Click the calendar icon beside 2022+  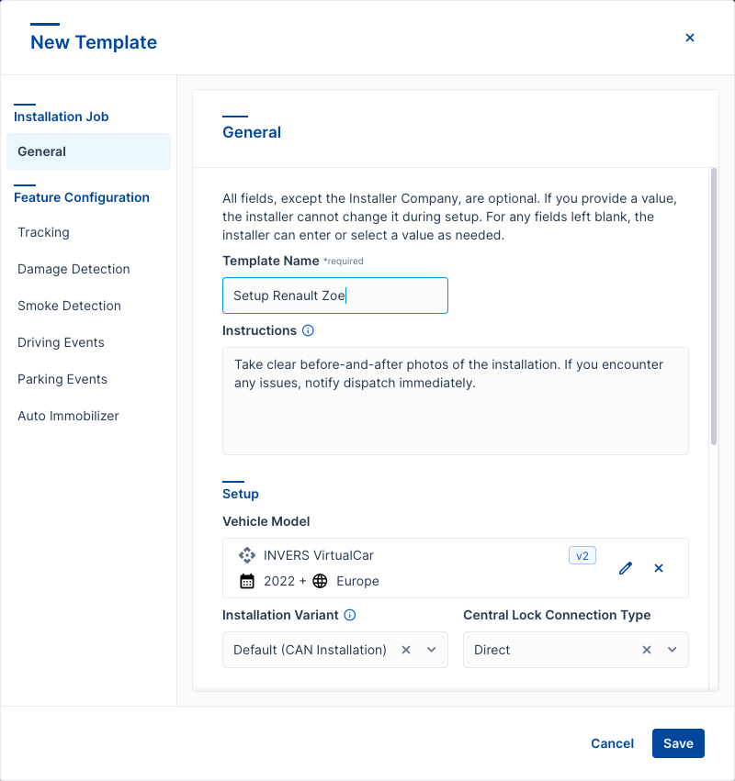point(245,581)
